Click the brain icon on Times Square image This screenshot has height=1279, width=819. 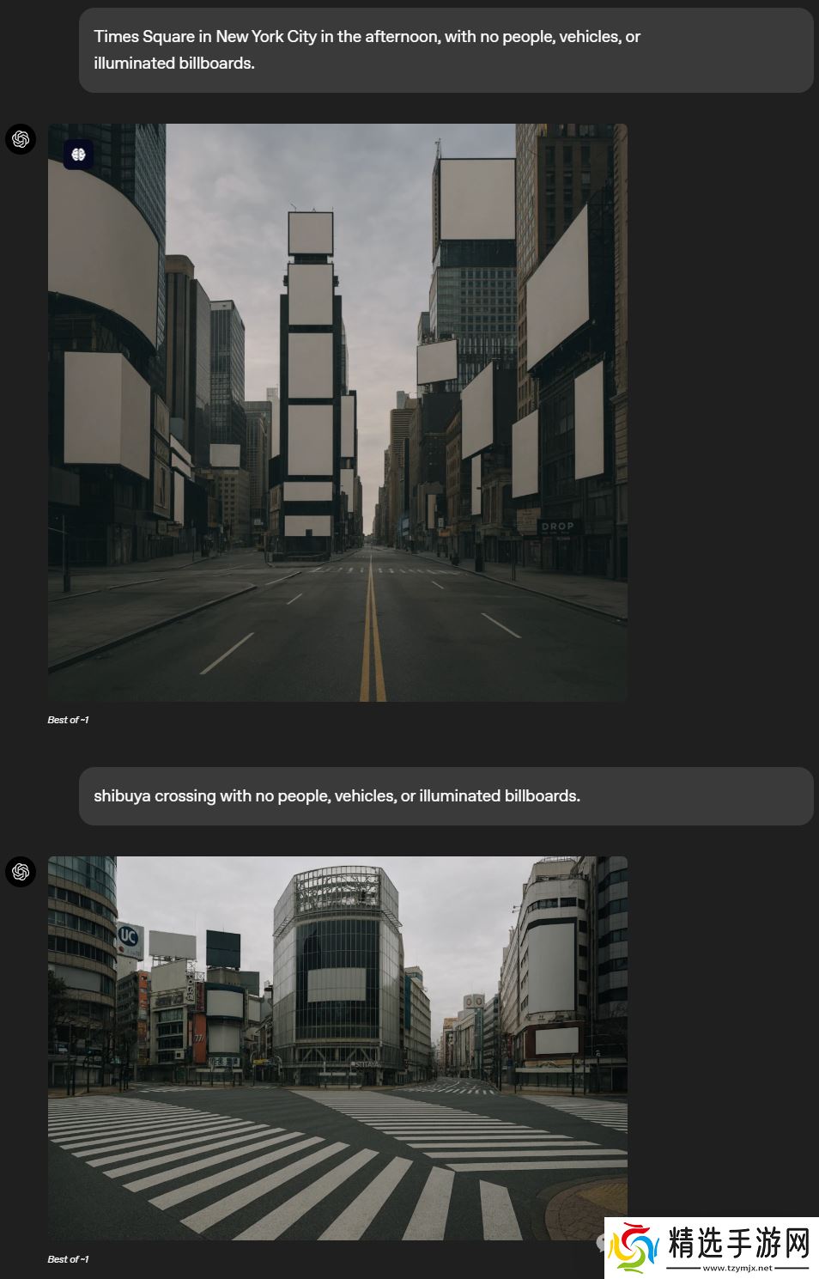[x=78, y=155]
